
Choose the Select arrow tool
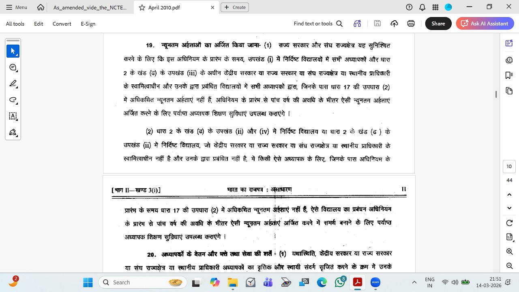tap(13, 51)
